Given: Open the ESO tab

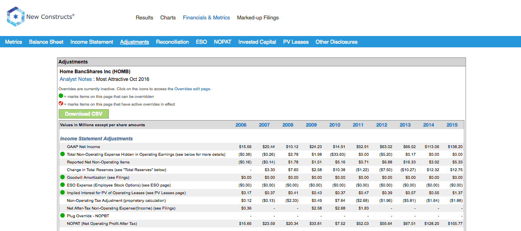Looking at the screenshot, I should [201, 42].
